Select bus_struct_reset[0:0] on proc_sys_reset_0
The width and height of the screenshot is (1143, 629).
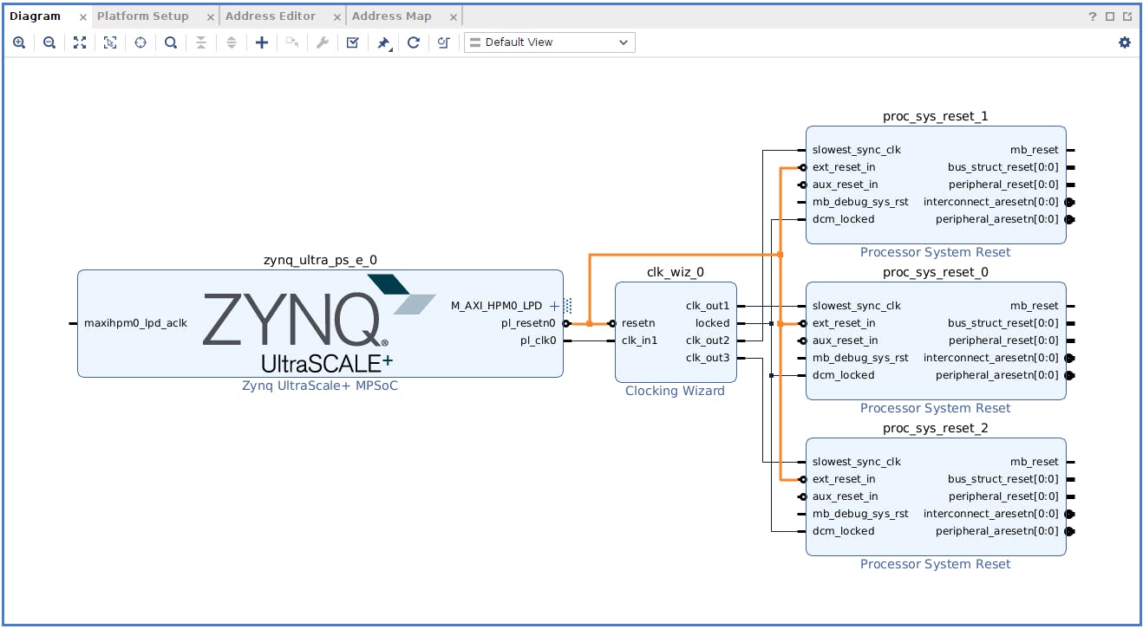coord(1003,323)
